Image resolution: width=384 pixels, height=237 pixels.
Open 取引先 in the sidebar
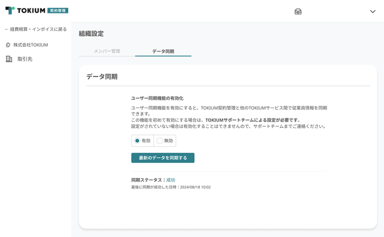click(x=25, y=59)
